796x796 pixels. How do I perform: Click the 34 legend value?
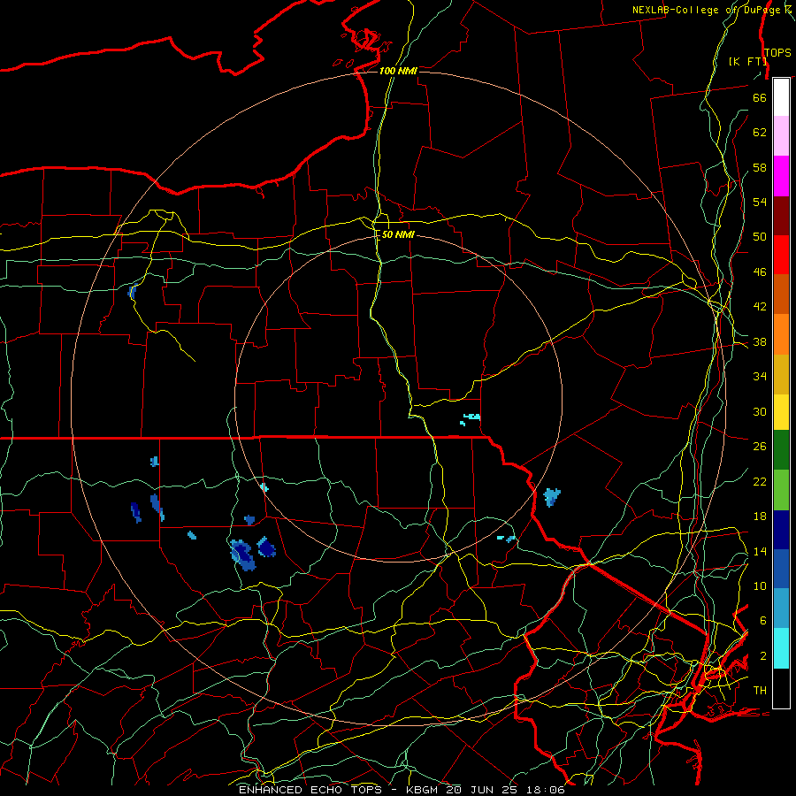coord(760,377)
